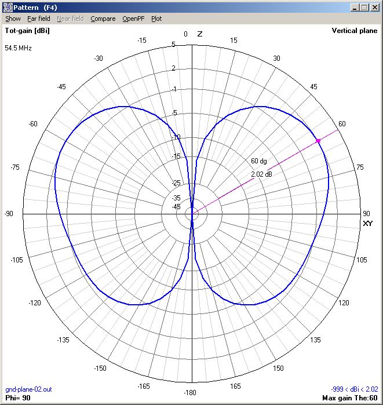Click the Vertical plane label

click(354, 31)
